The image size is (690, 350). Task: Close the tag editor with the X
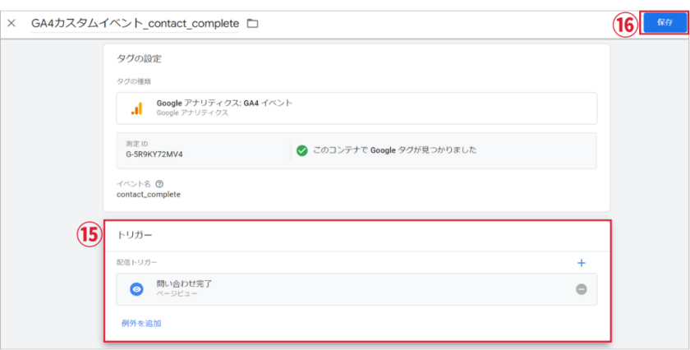[11, 24]
